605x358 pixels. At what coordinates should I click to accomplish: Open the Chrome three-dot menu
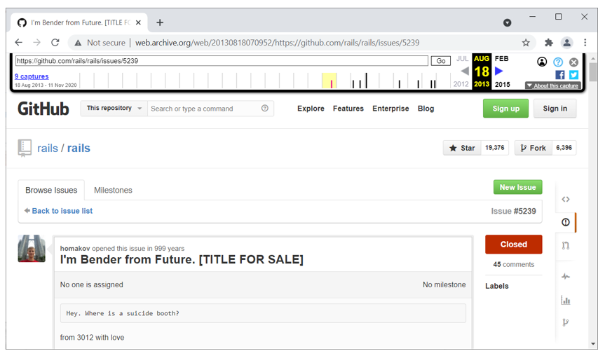585,43
